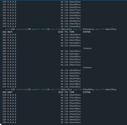This screenshot has width=127, height=125.
Task: Select the timeout status on seq 205 row
Action: [87, 48]
